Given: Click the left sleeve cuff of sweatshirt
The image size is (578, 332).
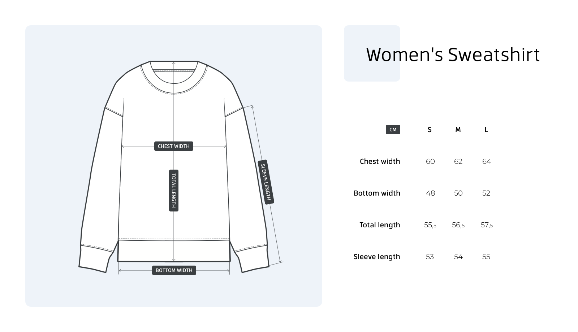Looking at the screenshot, I should [x=95, y=258].
